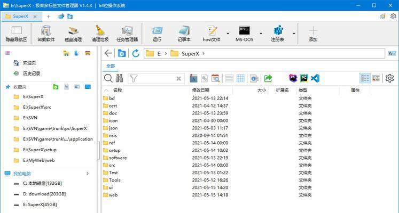Sort by 类型 column header
399x213 pixels.
303,90
